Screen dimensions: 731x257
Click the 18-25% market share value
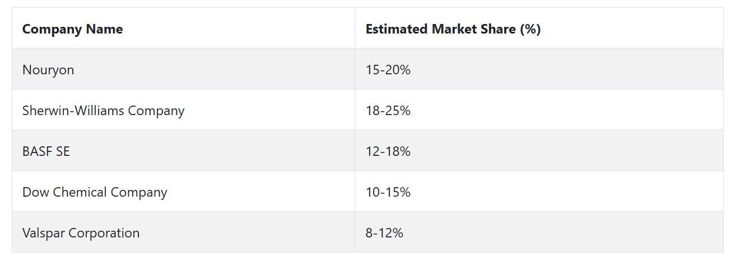[388, 111]
